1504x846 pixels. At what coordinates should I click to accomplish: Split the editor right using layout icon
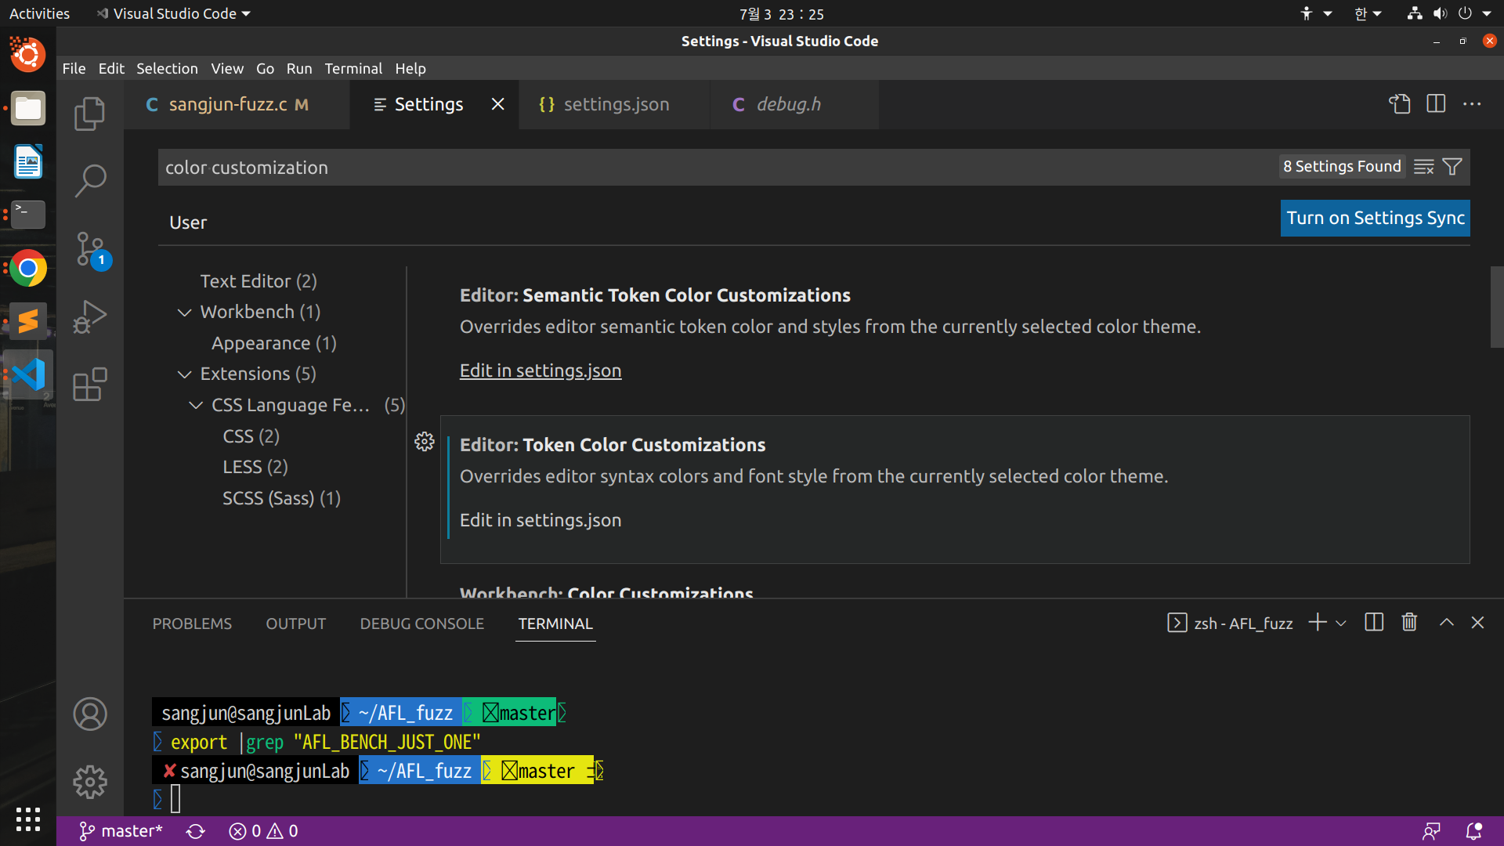1436,104
